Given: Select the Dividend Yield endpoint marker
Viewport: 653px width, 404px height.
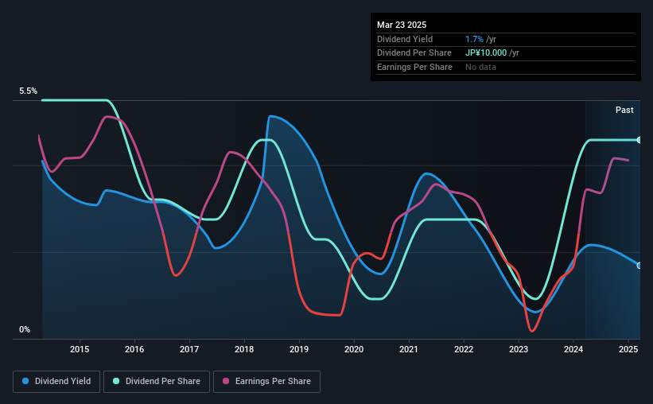Looking at the screenshot, I should (639, 266).
